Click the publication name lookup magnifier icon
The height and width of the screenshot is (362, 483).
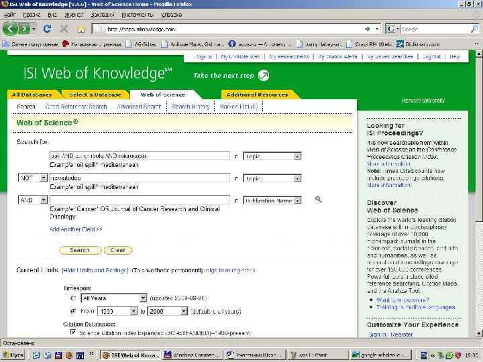click(318, 200)
